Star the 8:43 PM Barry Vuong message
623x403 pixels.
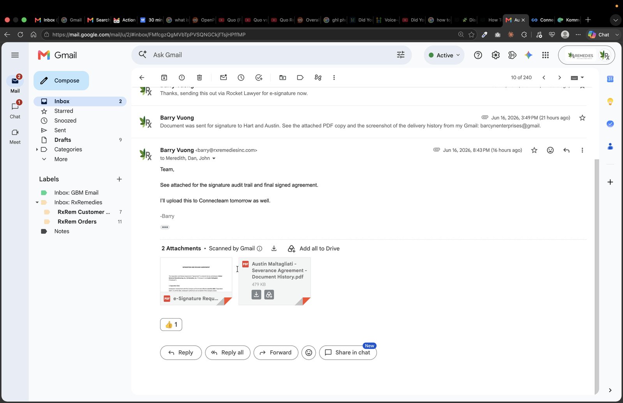point(534,150)
